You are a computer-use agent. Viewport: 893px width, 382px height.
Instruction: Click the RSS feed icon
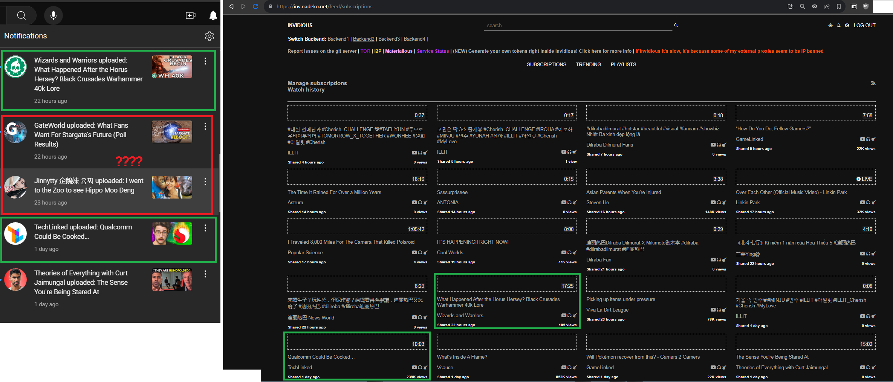(x=873, y=83)
